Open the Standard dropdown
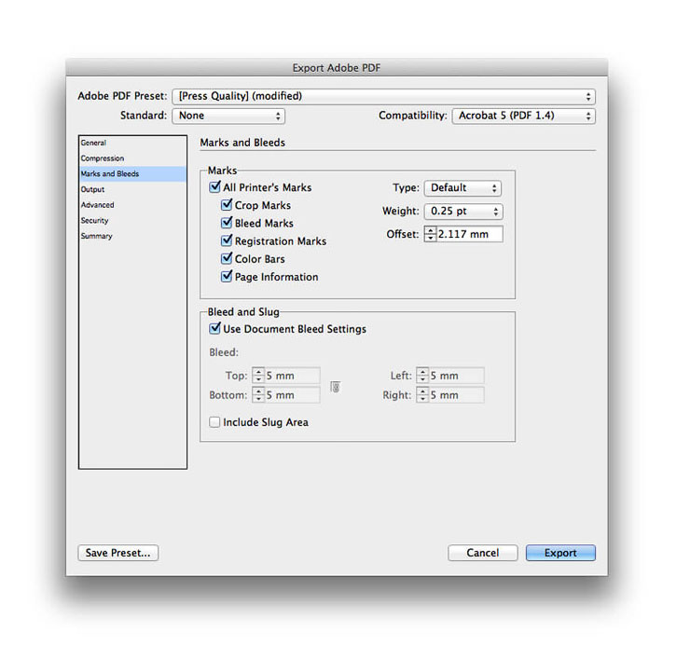Image resolution: width=676 pixels, height=659 pixels. (228, 116)
